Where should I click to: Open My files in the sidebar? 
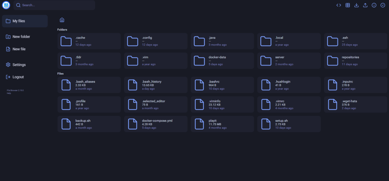25,21
